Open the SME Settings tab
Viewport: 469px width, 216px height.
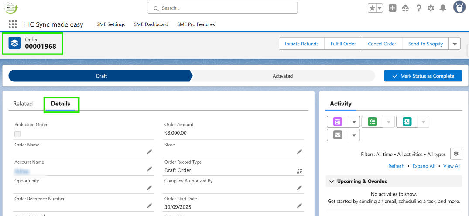point(111,24)
